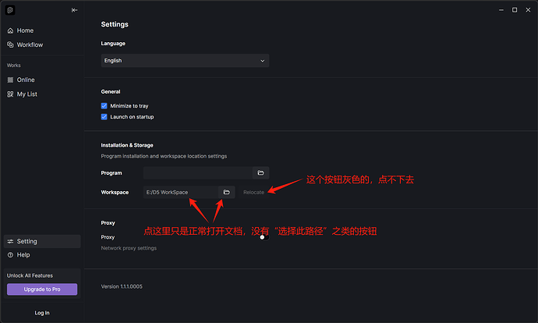Disable the Launch on startup checkbox
Screen dimensions: 538x323
tap(104, 117)
